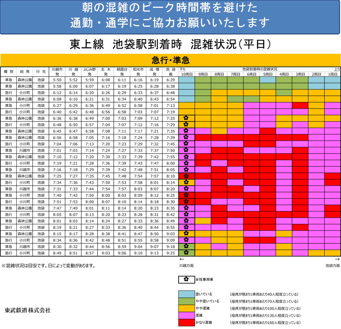The image size is (341, 329).
Task: Select the orange やや混雑 legend swatch
Action: (186, 309)
